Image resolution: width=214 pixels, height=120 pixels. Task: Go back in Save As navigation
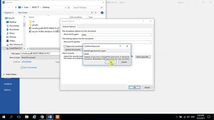point(4,7)
